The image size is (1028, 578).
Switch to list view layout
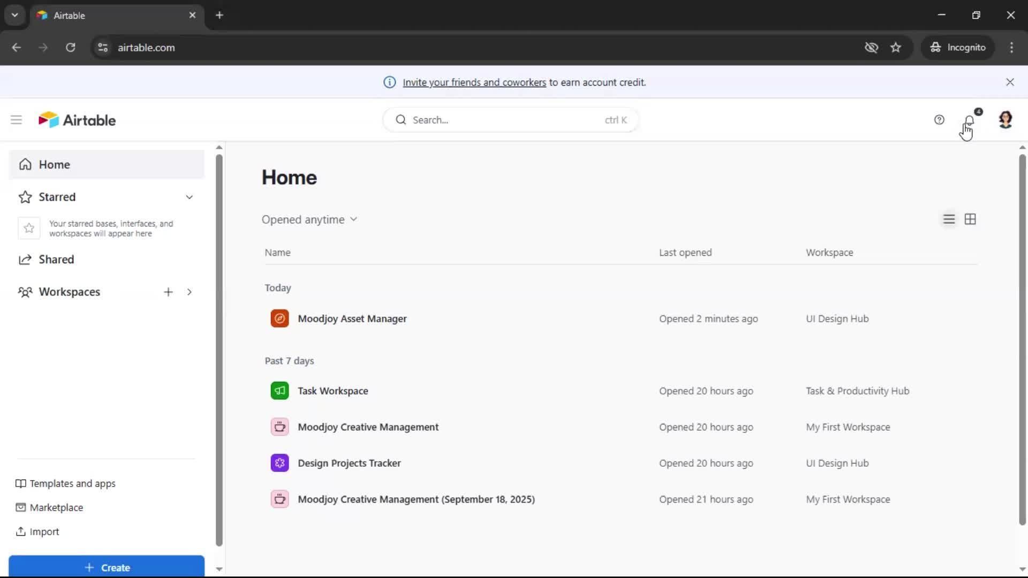coord(949,219)
